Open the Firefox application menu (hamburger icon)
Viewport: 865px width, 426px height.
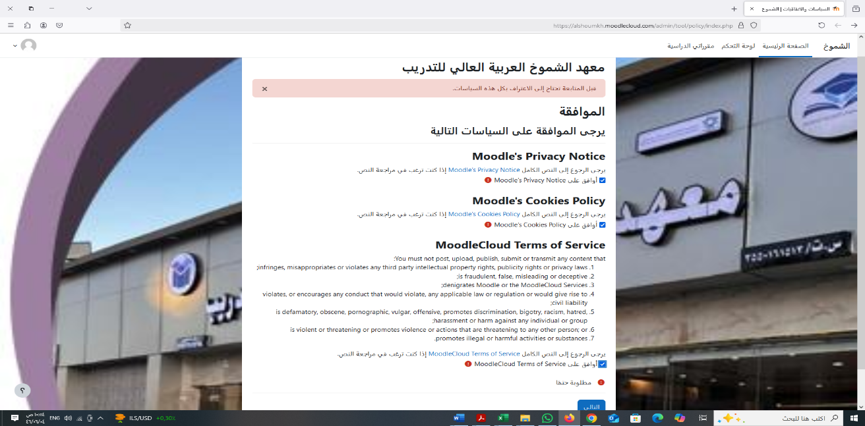point(11,25)
